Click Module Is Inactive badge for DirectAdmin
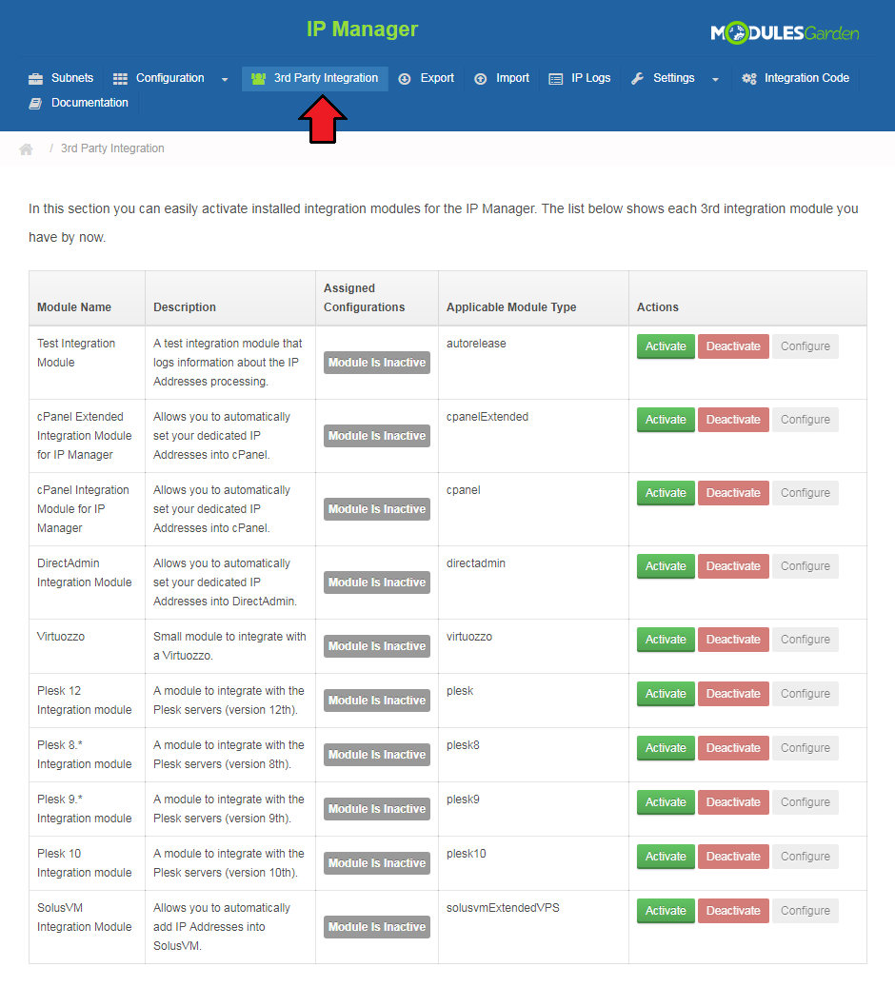The height and width of the screenshot is (987, 895). tap(377, 582)
